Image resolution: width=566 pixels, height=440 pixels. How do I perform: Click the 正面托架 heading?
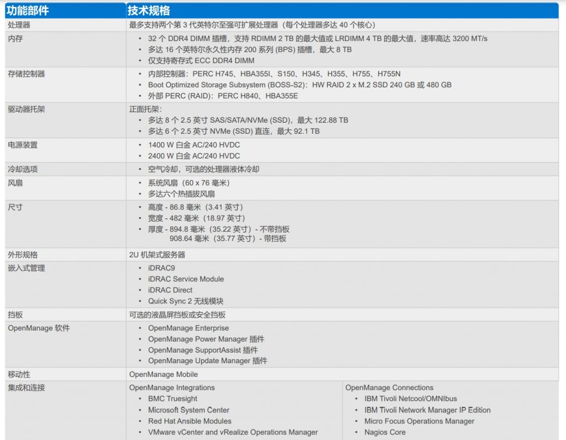[x=146, y=109]
